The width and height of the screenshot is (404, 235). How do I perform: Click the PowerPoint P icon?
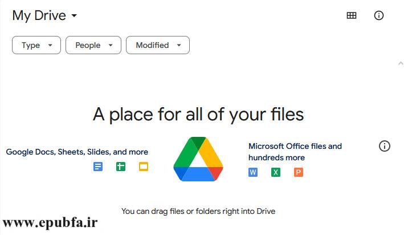coord(299,172)
